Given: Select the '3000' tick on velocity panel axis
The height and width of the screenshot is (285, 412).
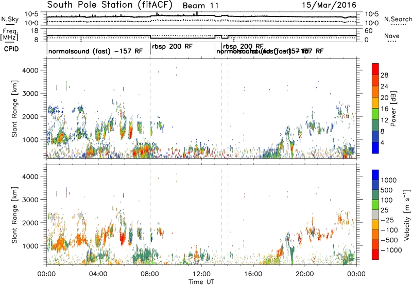Looking at the screenshot, I should tap(30, 200).
